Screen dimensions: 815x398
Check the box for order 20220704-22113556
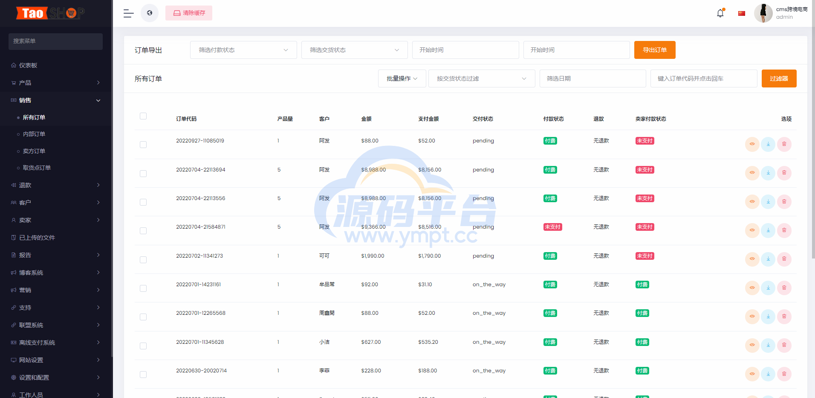pos(143,202)
